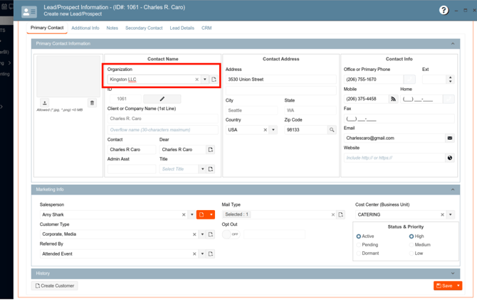Click the Zip Code search magnifier icon
Viewport: 477px width, 301px height.
pyautogui.click(x=331, y=130)
